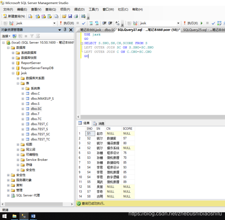This screenshot has height=220, width=225.
Task: Click the 连接 button in Object Explorer
Action: point(6,36)
